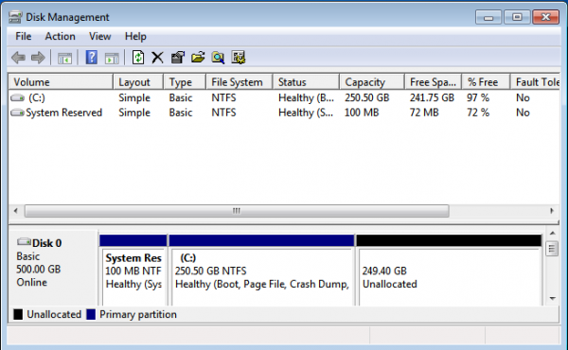Click the Forward arrow toolbar icon
The image size is (568, 350).
[x=38, y=58]
